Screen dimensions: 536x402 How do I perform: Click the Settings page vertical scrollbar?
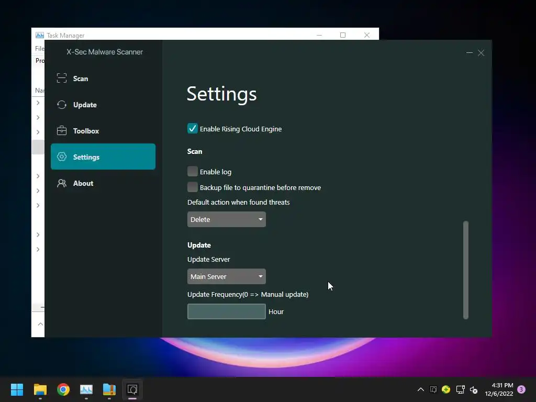tap(465, 270)
